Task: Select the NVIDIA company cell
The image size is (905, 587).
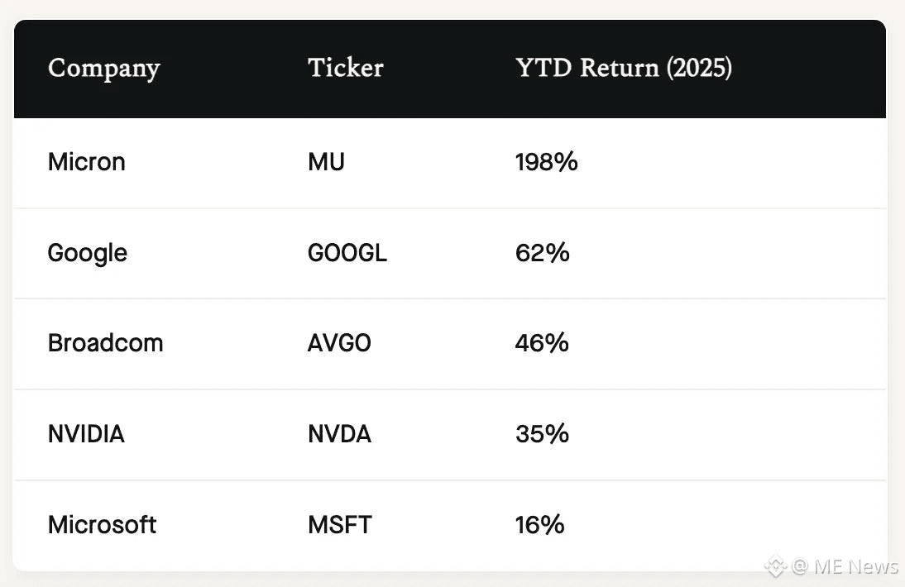Action: pos(86,434)
